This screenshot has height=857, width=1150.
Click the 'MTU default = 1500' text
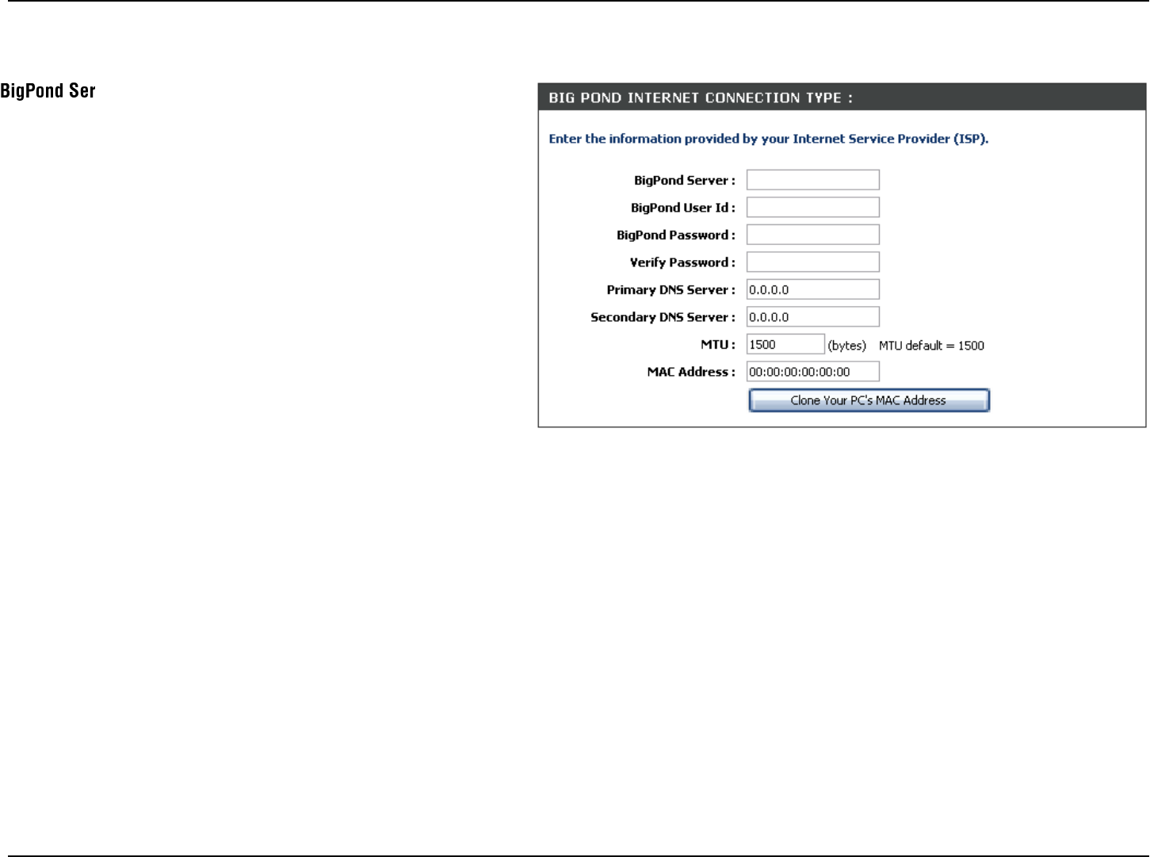(x=931, y=346)
